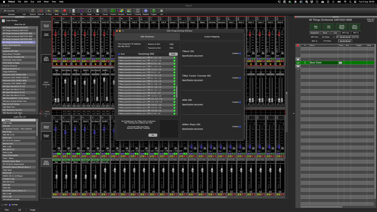Image resolution: width=377 pixels, height=212 pixels.
Task: Open the Timeline toolbar icon
Action: pyautogui.click(x=113, y=11)
